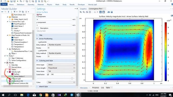
Task: Toggle the Scale factor checkbox
Action: 48,74
